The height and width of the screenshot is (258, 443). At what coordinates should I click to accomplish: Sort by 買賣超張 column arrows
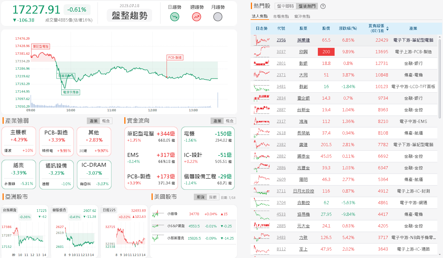click(387, 29)
